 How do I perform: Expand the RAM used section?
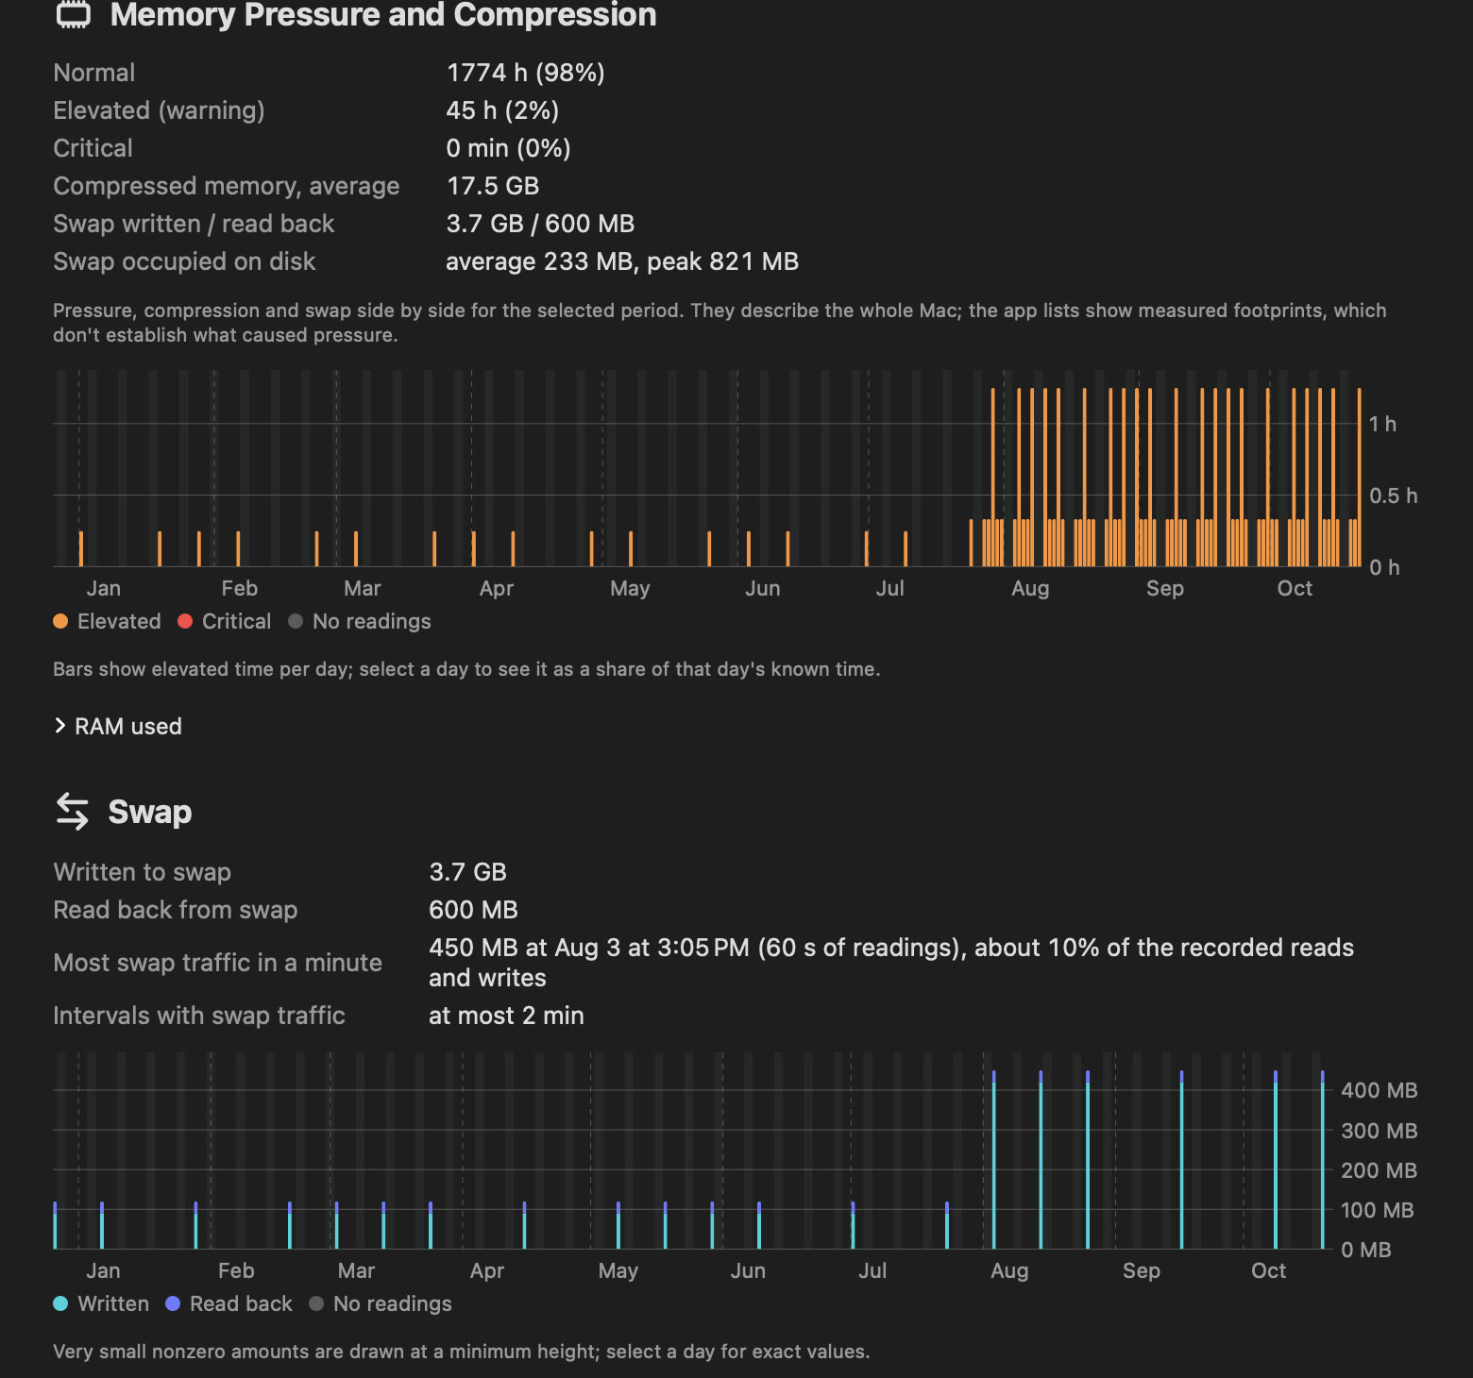[118, 726]
